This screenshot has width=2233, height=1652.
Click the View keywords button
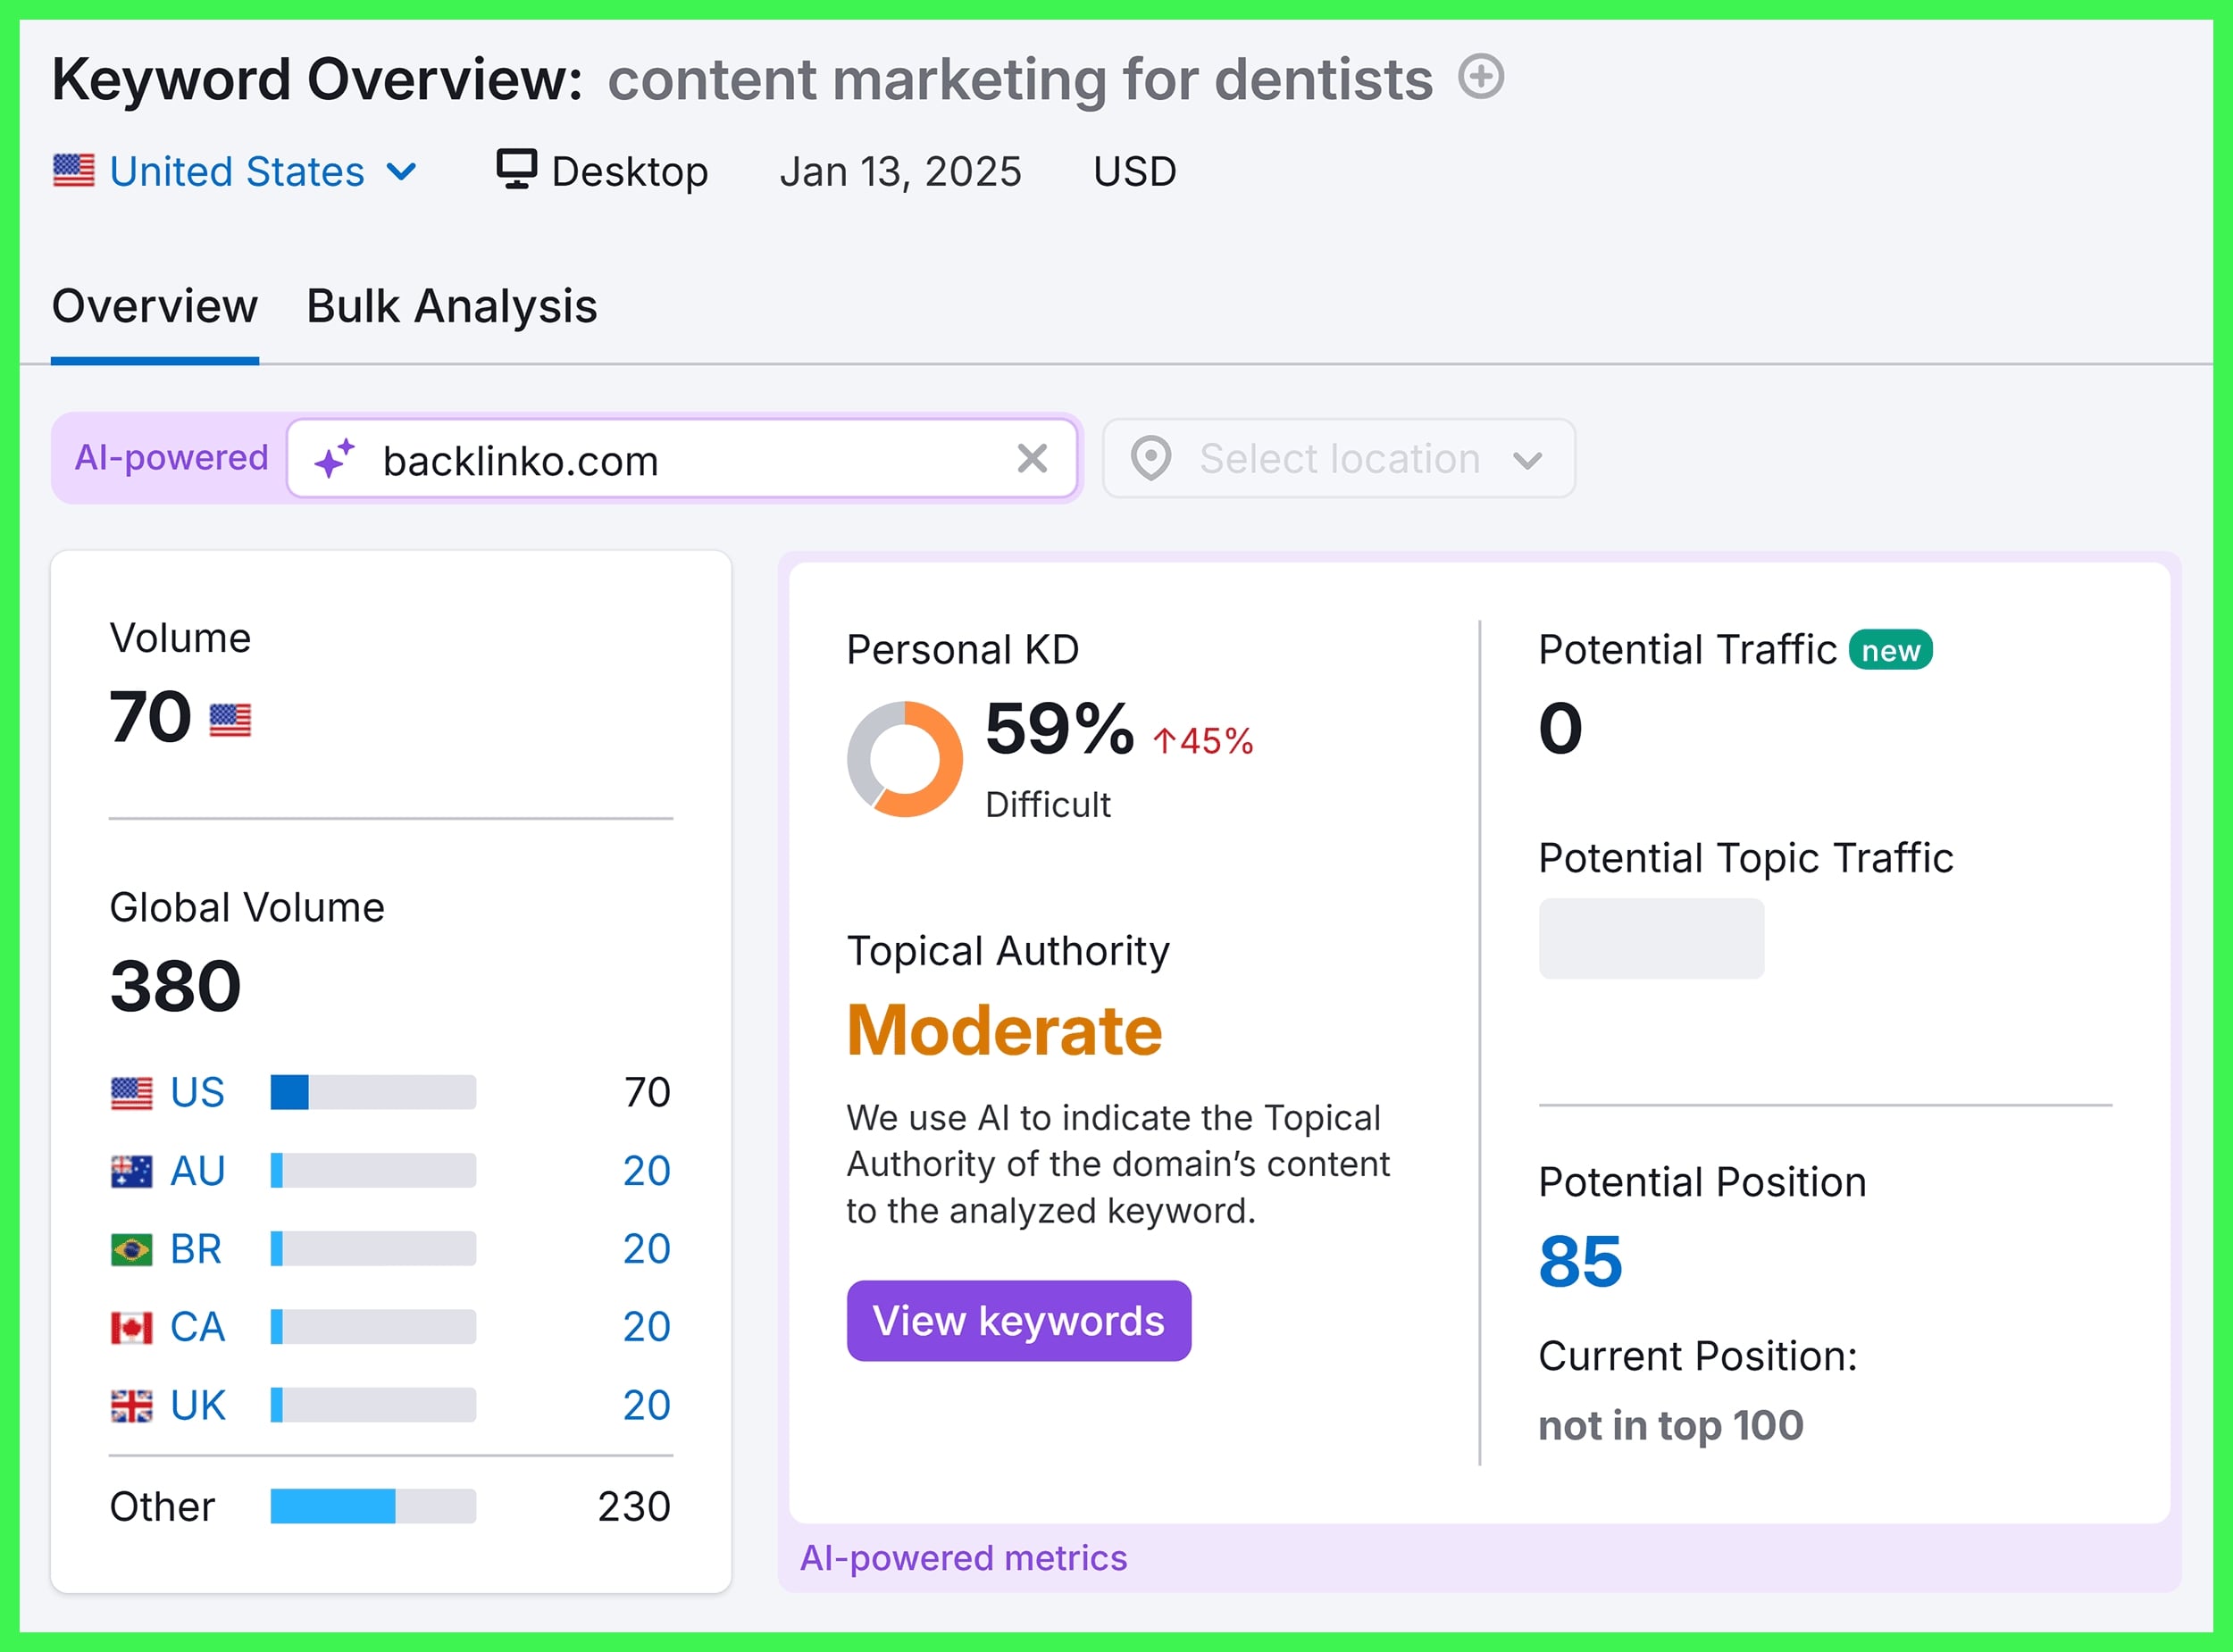(1018, 1321)
